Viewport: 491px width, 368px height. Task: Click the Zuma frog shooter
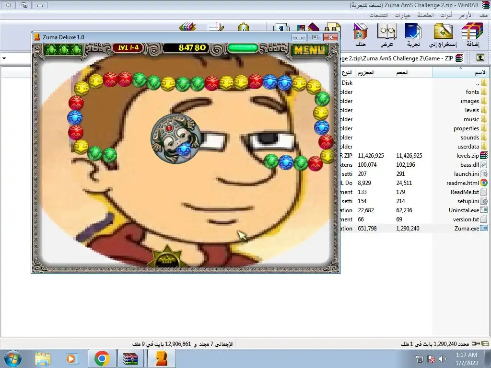point(176,138)
